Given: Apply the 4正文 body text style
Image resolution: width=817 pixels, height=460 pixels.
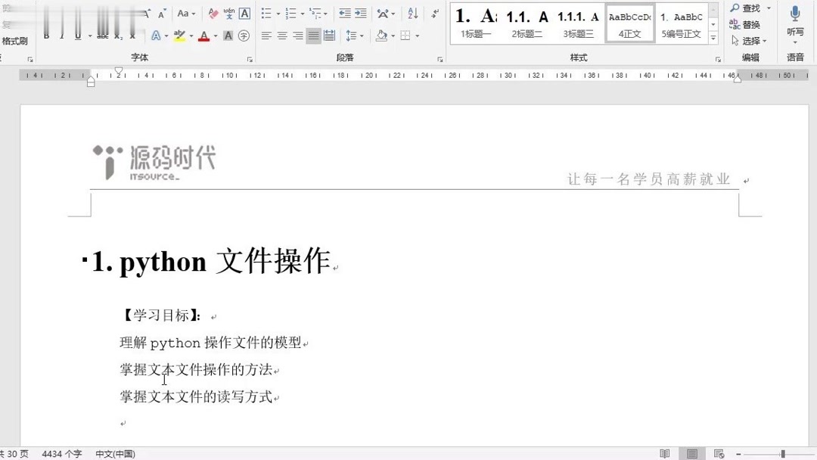Looking at the screenshot, I should 629,23.
